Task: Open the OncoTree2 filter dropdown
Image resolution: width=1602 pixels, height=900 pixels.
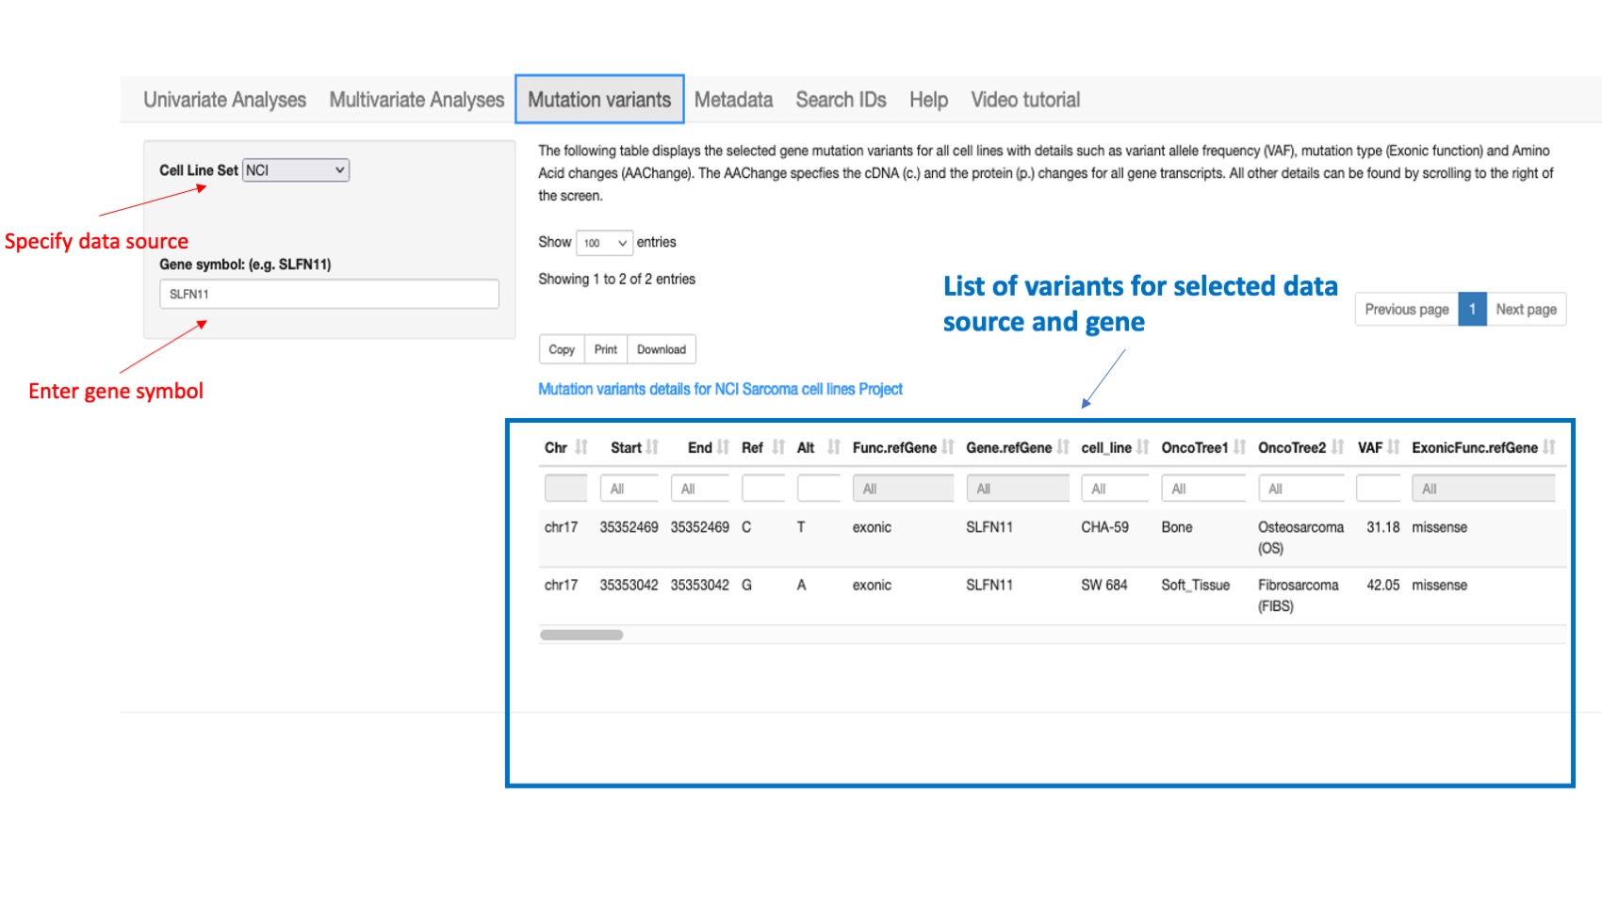Action: tap(1300, 488)
